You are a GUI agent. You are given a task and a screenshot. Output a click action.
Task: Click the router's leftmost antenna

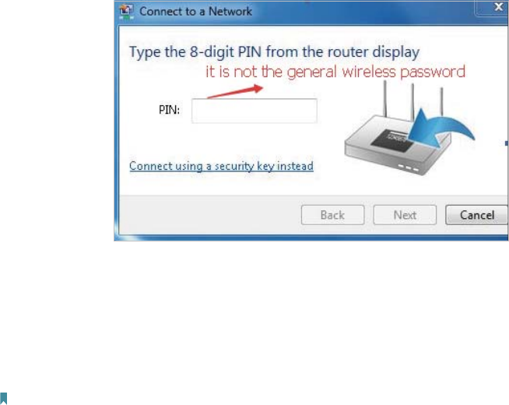pos(385,99)
